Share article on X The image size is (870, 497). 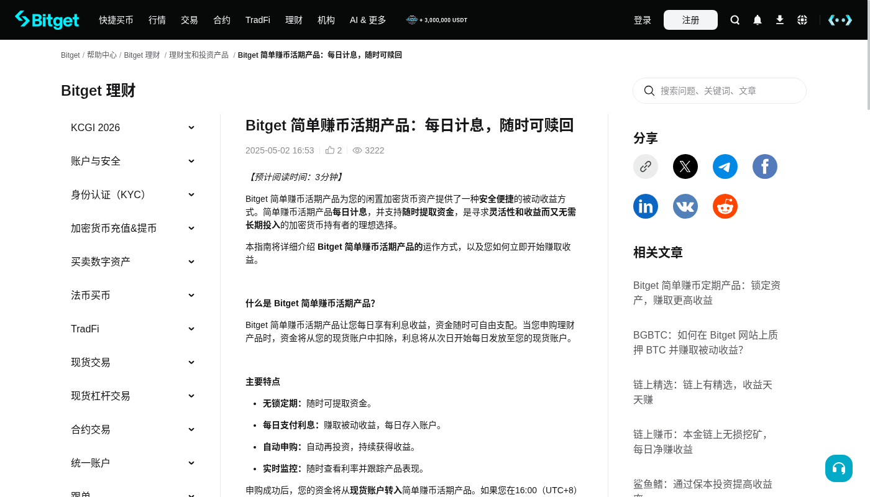685,166
